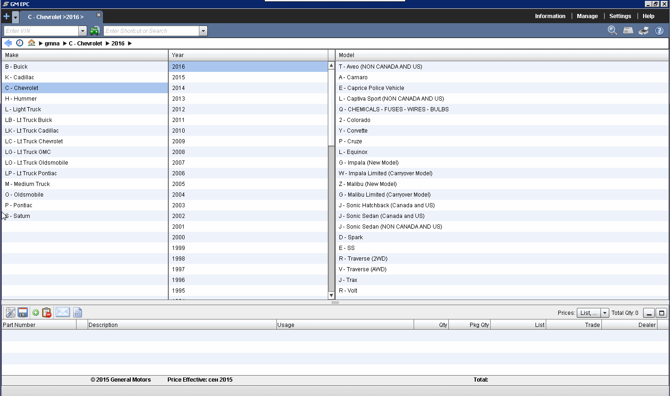
Task: Open the Manage menu
Action: point(587,16)
